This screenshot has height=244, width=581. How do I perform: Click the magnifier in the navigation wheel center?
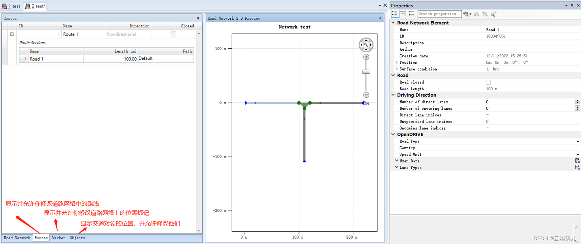pyautogui.click(x=366, y=45)
